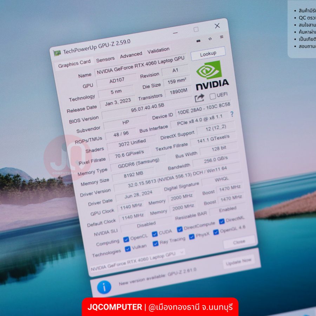Refresh GPU info with the refresh icon

210,39
